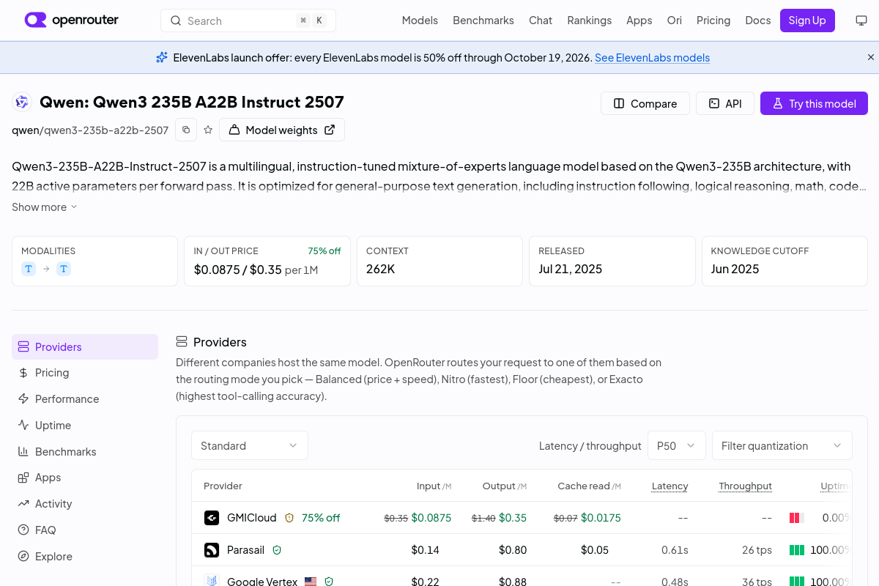Screen dimensions: 879x586
Task: Open the Rankings page
Action: tap(589, 21)
